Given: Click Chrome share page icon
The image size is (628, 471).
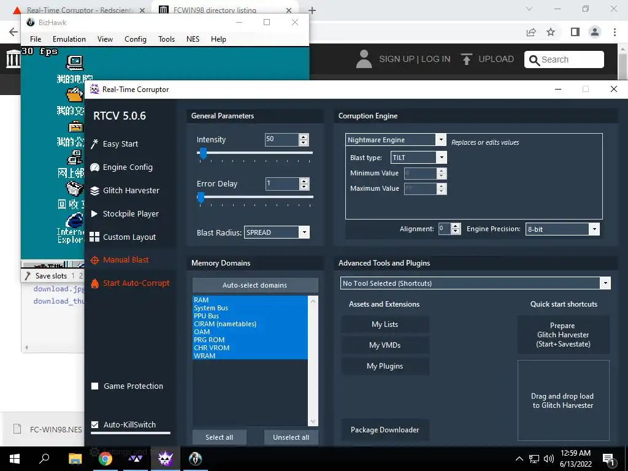Looking at the screenshot, I should pyautogui.click(x=531, y=32).
